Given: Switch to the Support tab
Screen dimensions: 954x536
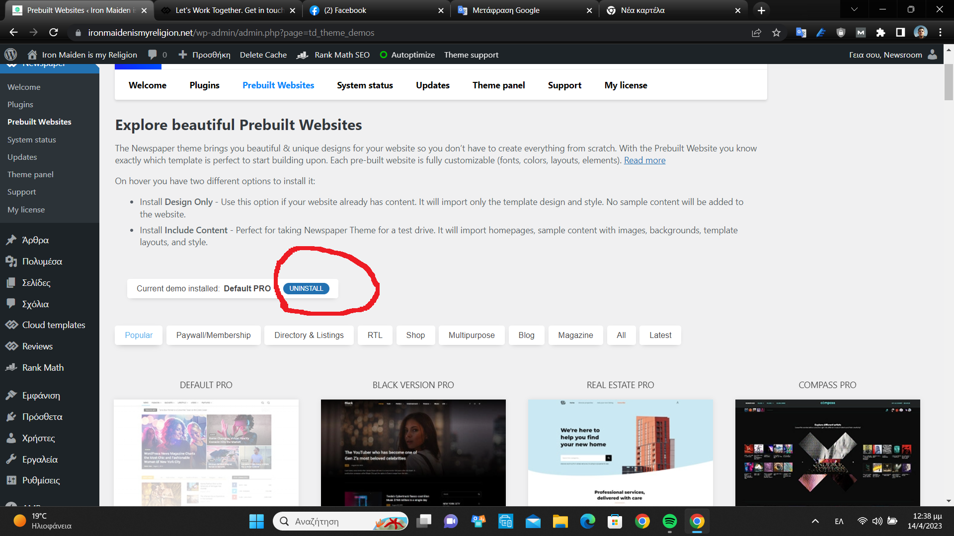Looking at the screenshot, I should [564, 85].
